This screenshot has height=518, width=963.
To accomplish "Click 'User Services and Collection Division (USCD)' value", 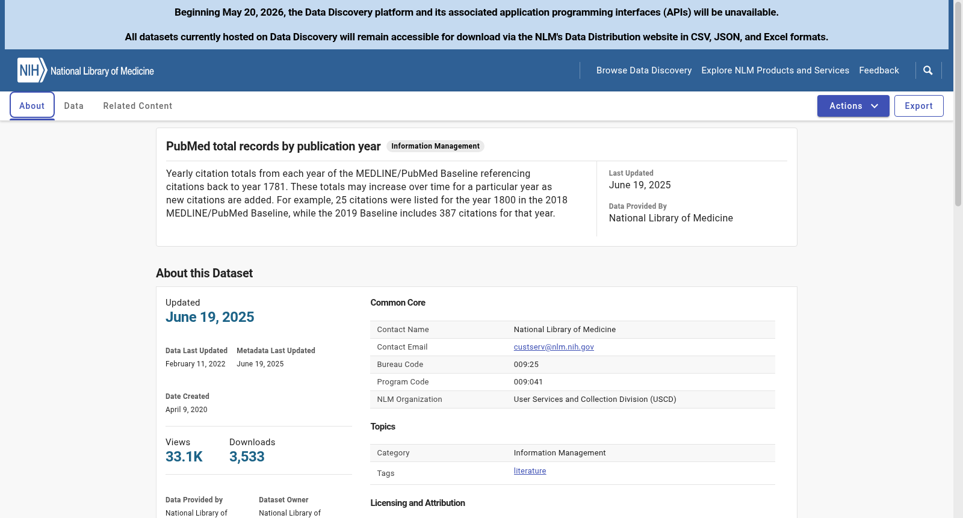I will pos(595,399).
